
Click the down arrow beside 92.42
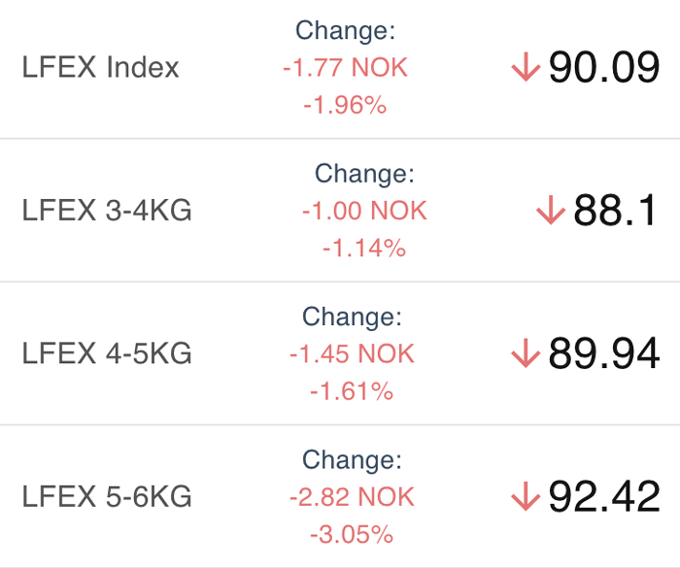[x=526, y=496]
